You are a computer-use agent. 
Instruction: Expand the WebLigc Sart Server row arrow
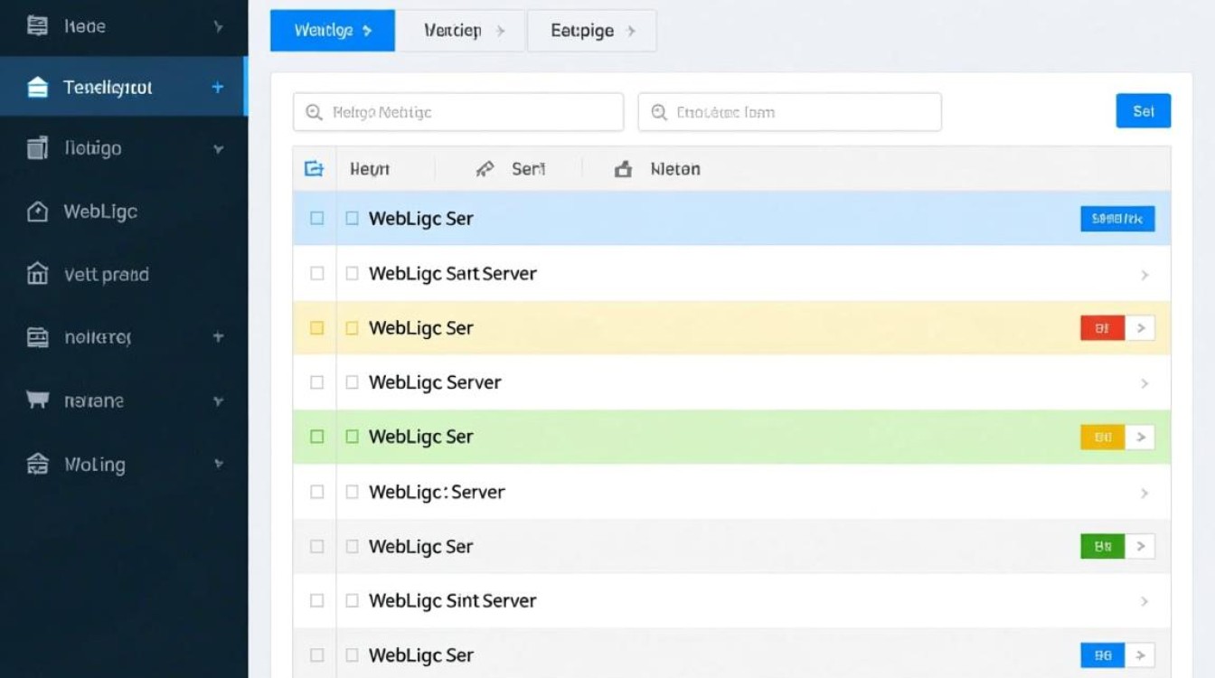tap(1144, 275)
